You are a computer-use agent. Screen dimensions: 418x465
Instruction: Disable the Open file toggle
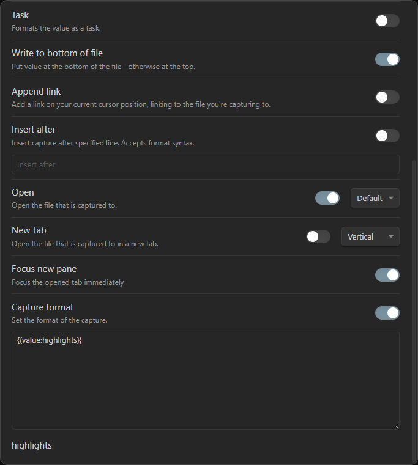coord(327,198)
